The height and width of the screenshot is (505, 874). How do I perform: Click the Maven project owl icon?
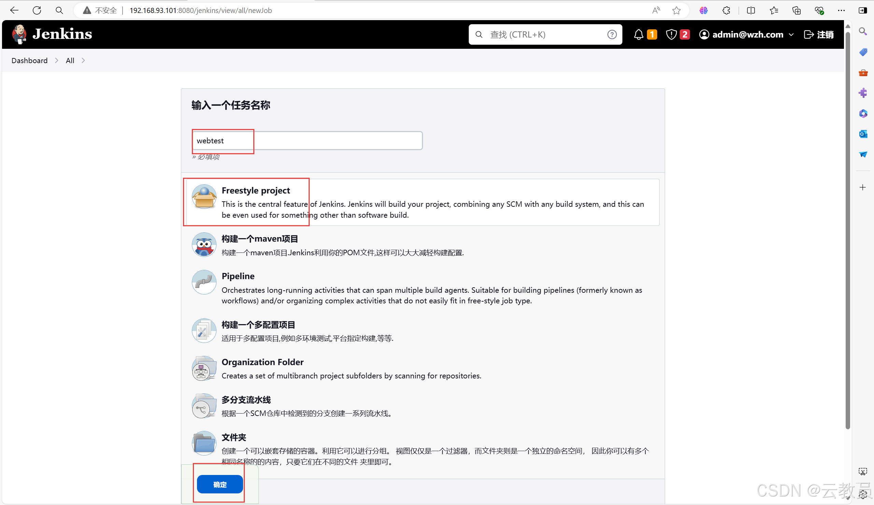(x=204, y=244)
